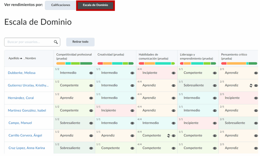Toggle eye icon for Hernández Creatividad cell

click(x=132, y=98)
